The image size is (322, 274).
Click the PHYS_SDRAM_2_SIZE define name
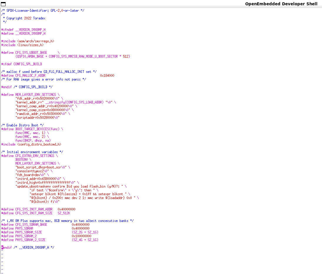click(x=30, y=240)
